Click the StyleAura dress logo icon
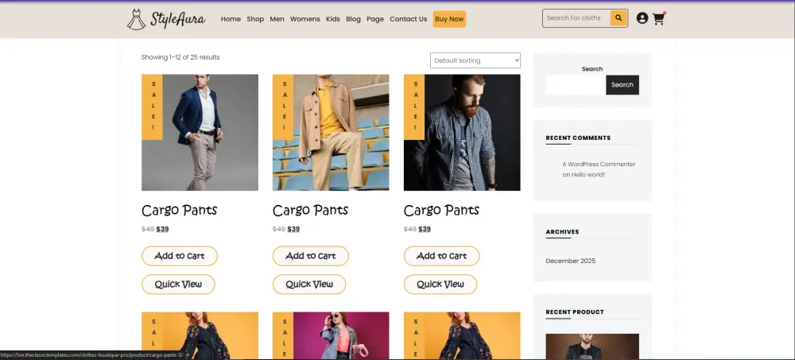The height and width of the screenshot is (360, 795). pos(136,19)
